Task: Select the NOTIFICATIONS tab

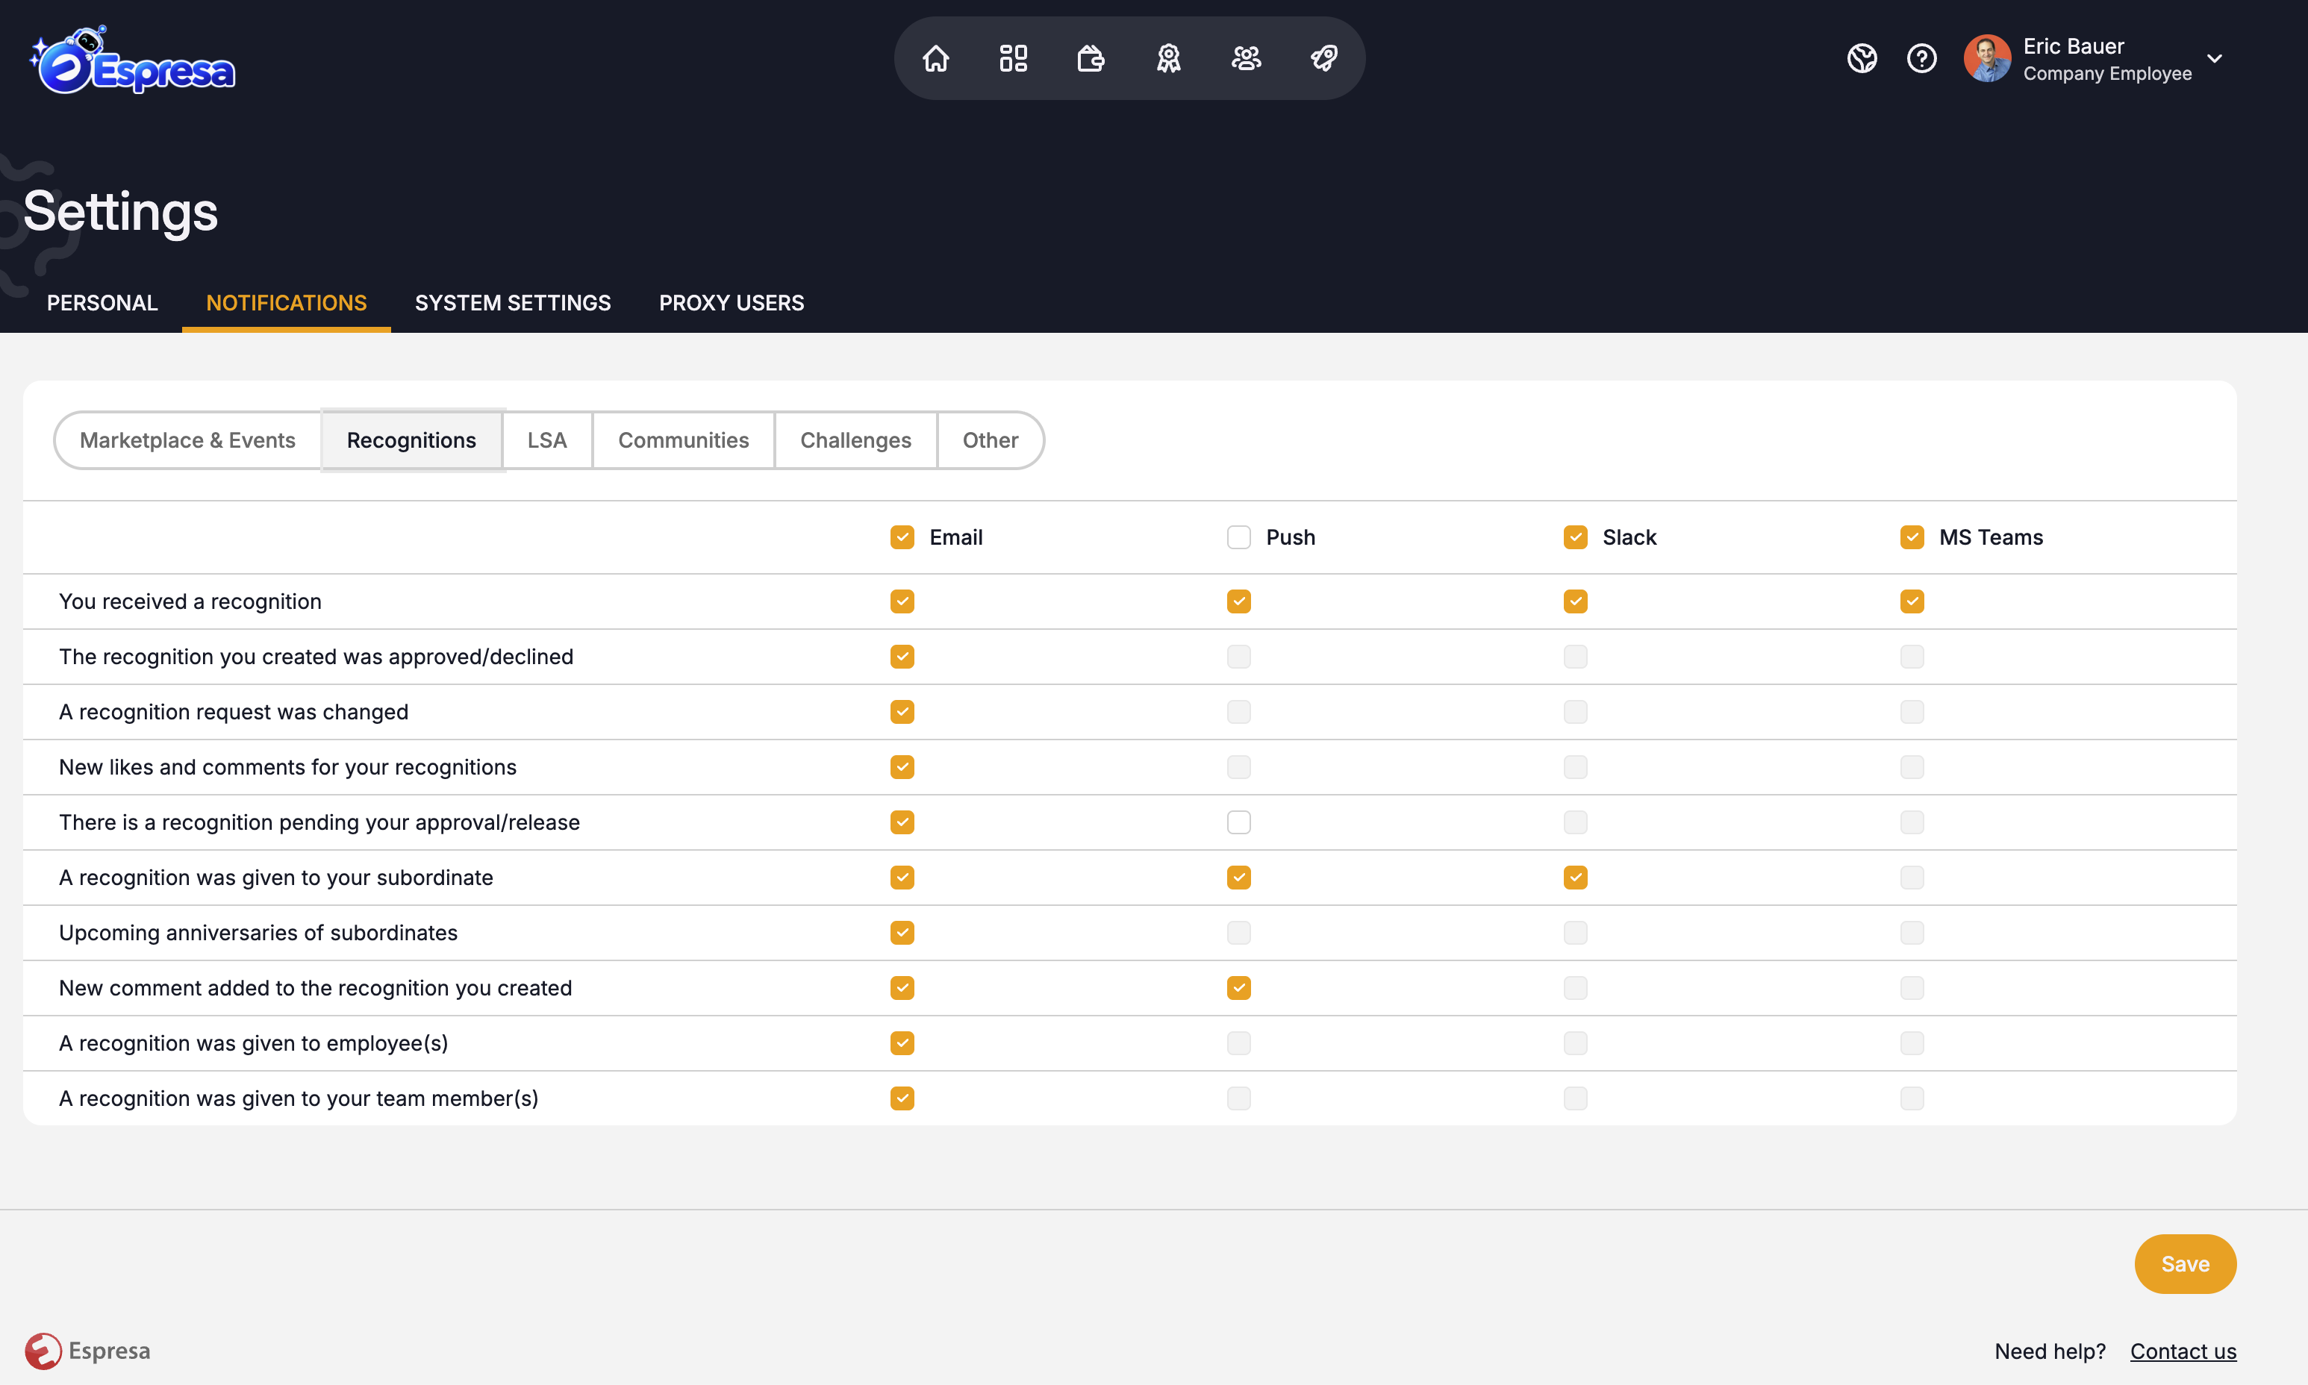Action: (287, 302)
